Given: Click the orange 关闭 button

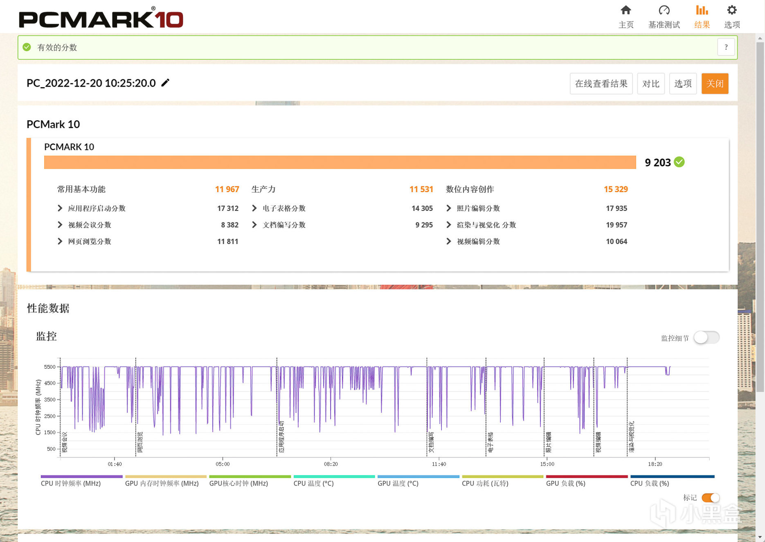Looking at the screenshot, I should [x=715, y=83].
